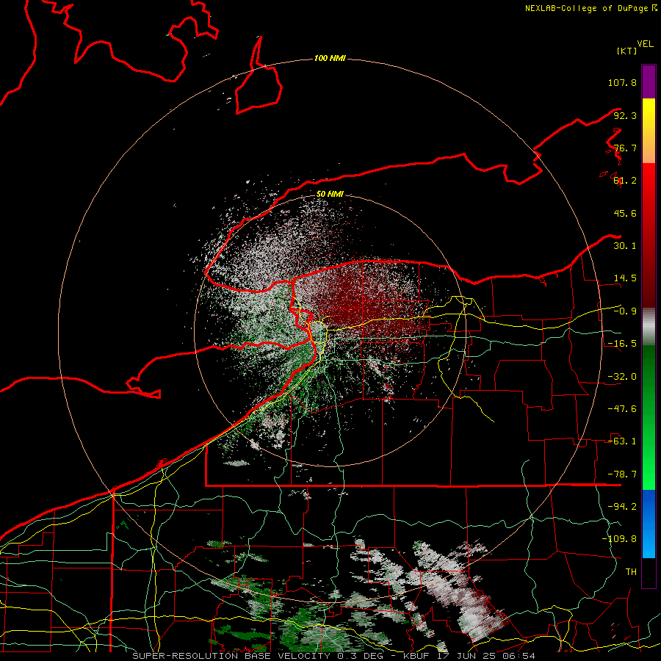Click the TH threshold label

point(631,572)
